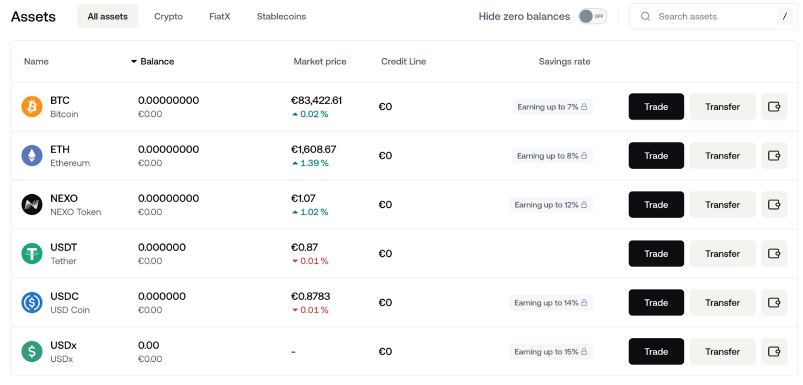This screenshot has height=385, width=803.
Task: Click the Search assets input field
Action: click(x=713, y=17)
